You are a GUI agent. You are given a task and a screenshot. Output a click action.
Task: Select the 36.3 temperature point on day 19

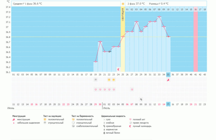96,62
